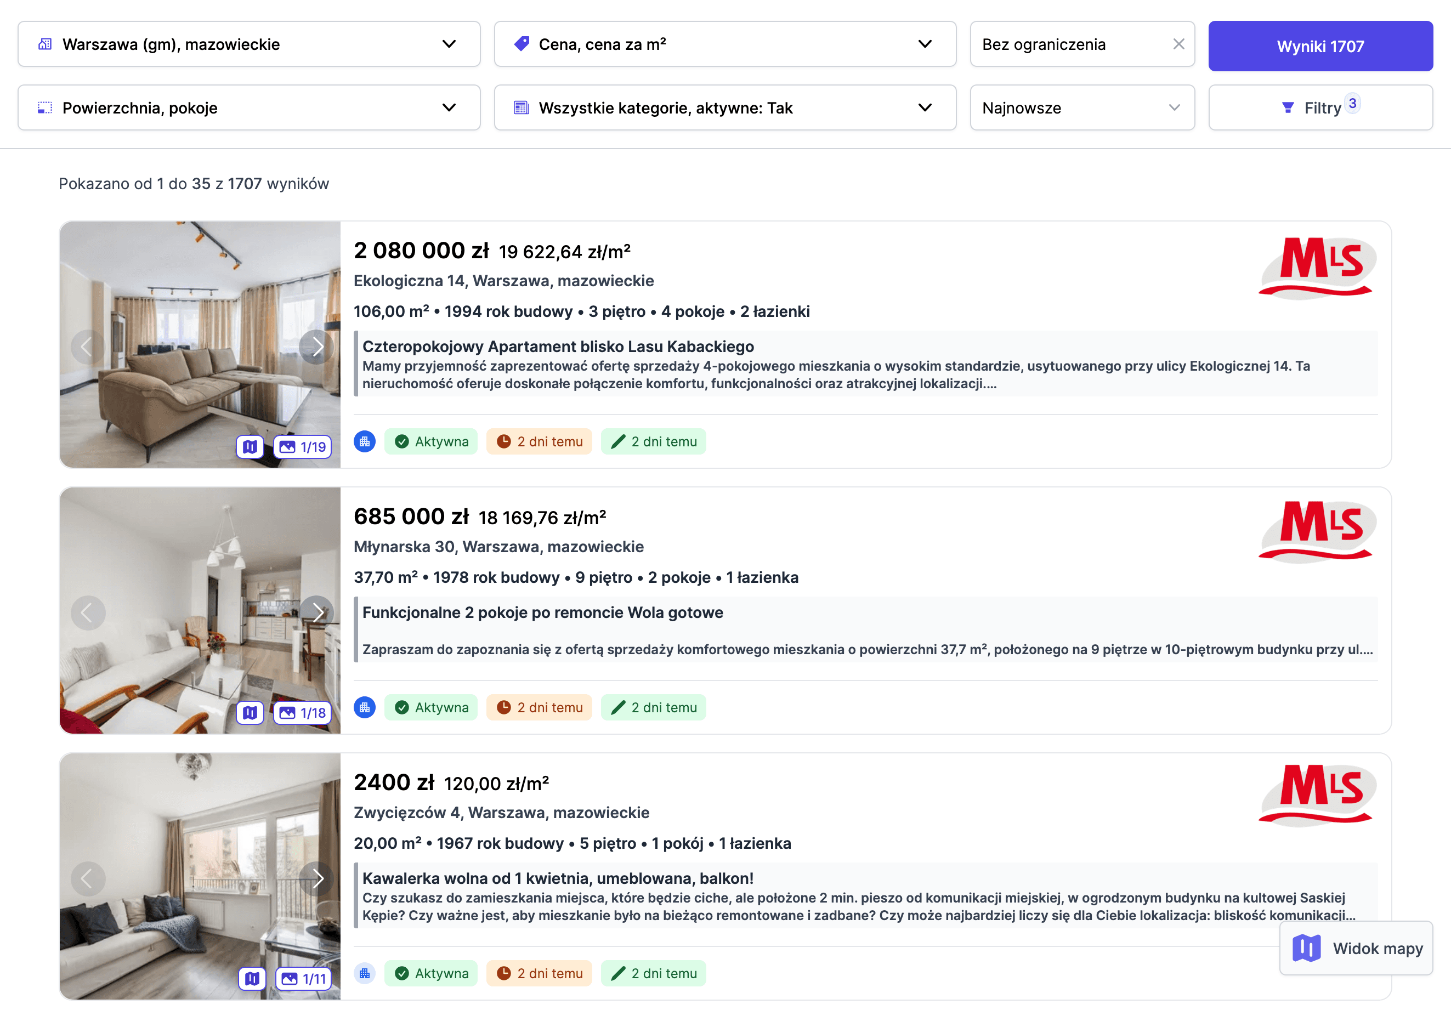The width and height of the screenshot is (1451, 1010).
Task: Open Kawalerka wolna od 1 kwietnia listing
Action: 557,878
